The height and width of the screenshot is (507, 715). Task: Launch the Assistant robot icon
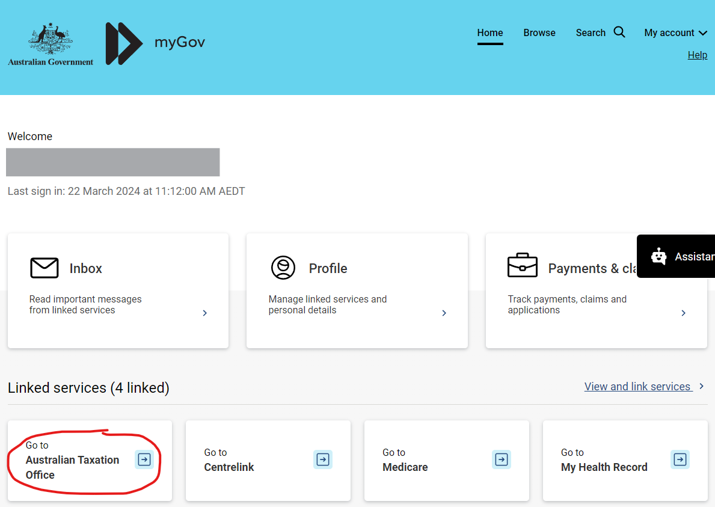click(x=658, y=256)
